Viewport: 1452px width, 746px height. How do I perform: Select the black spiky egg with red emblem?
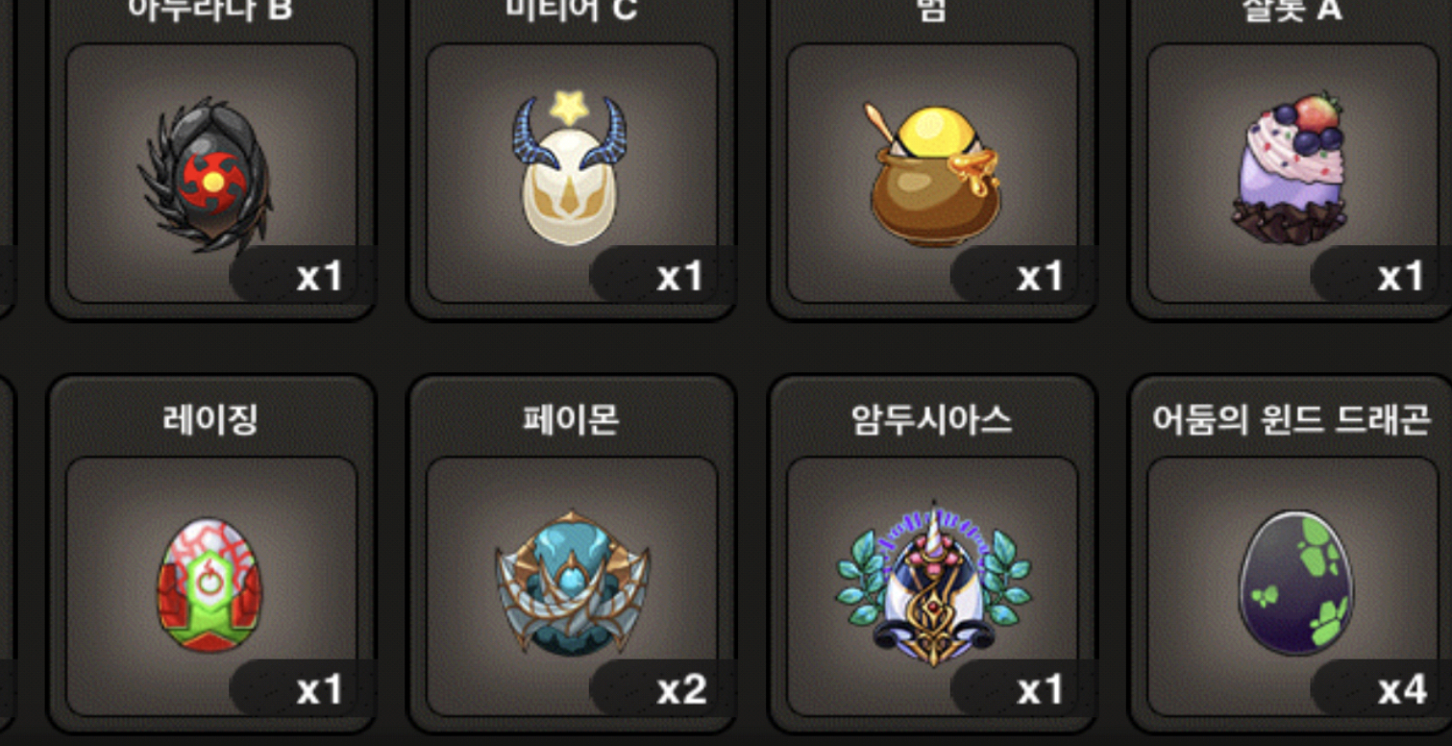click(207, 176)
